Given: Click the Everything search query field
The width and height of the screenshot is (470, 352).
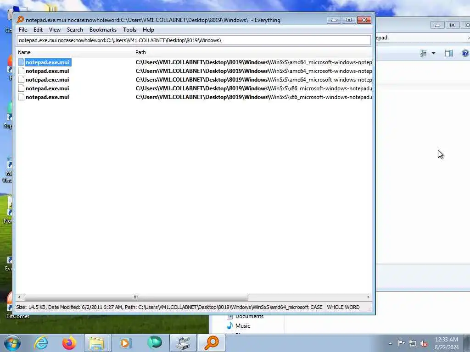Looking at the screenshot, I should coord(194,40).
